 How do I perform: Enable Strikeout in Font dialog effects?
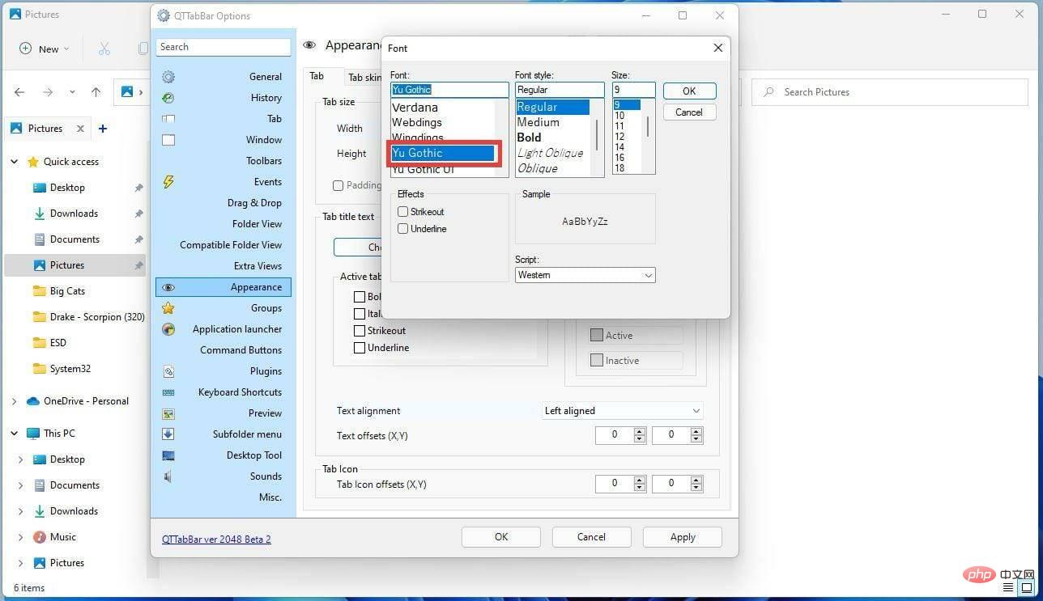pyautogui.click(x=402, y=212)
